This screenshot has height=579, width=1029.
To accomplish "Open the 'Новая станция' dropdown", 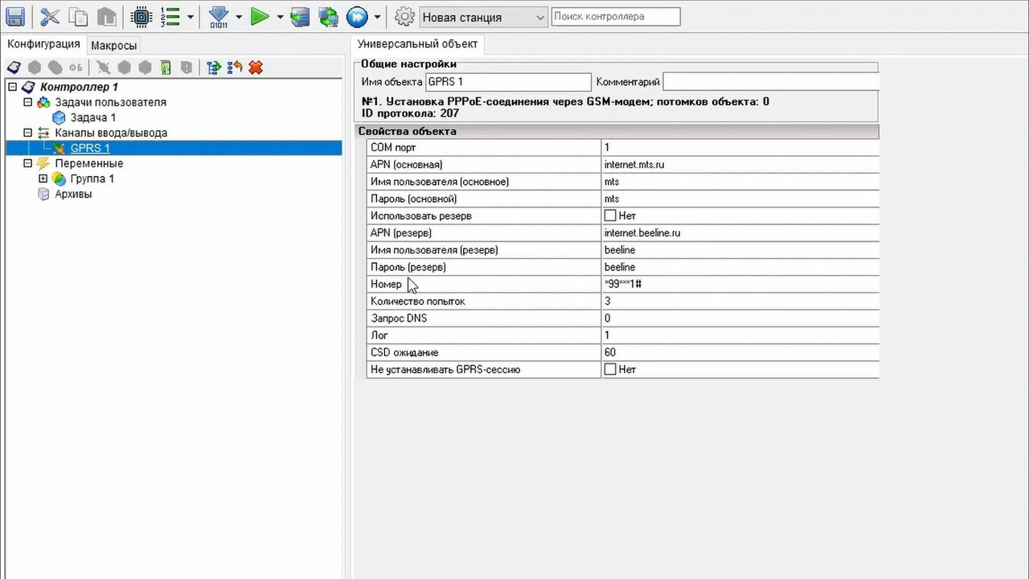I will click(x=539, y=17).
